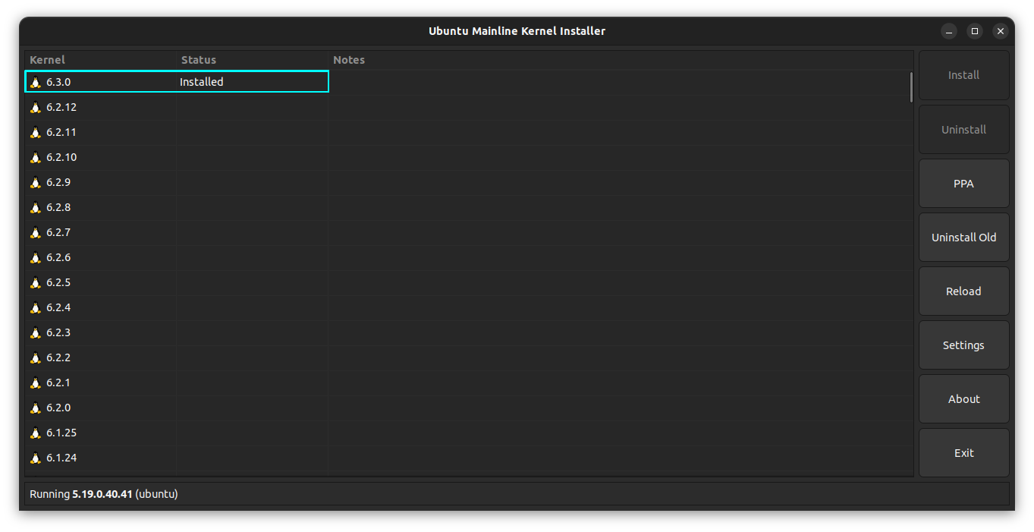Click the Tux icon beside kernel 6.3.0
This screenshot has height=532, width=1034.
[x=36, y=81]
